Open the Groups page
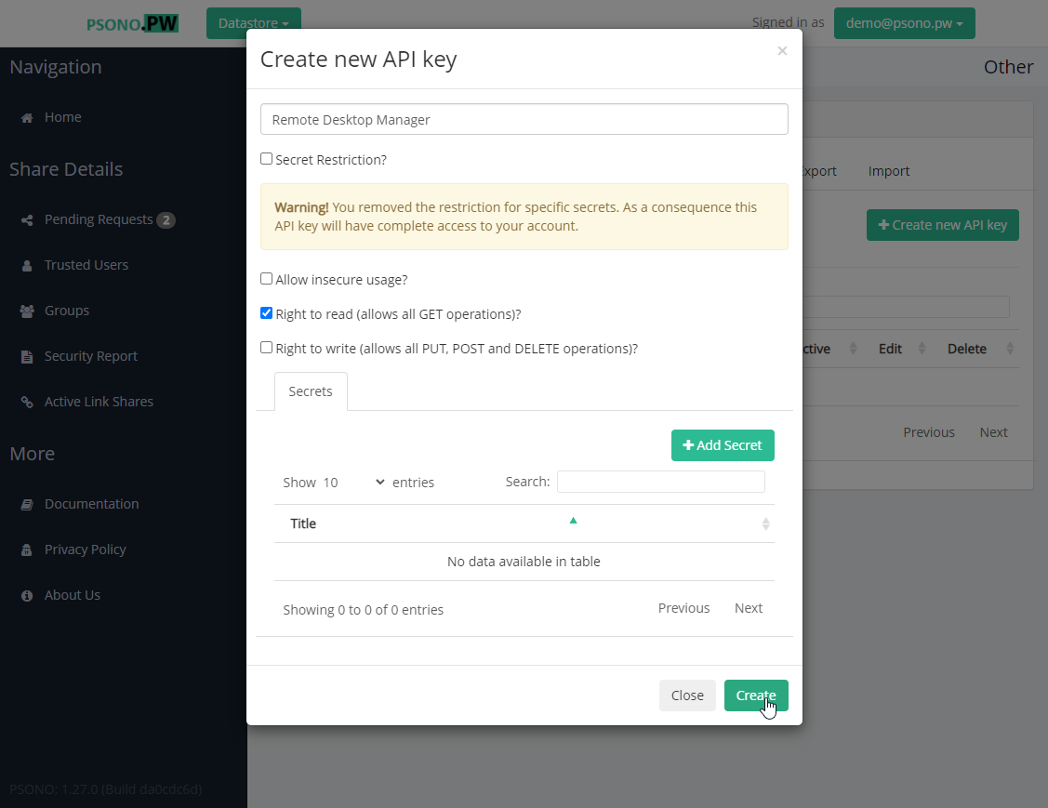The image size is (1048, 808). pyautogui.click(x=65, y=310)
